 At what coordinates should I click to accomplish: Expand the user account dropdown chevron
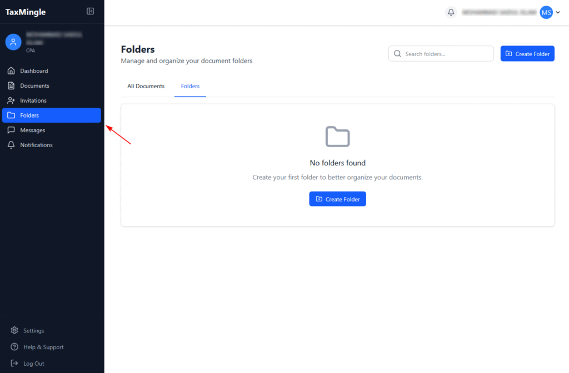tap(558, 13)
